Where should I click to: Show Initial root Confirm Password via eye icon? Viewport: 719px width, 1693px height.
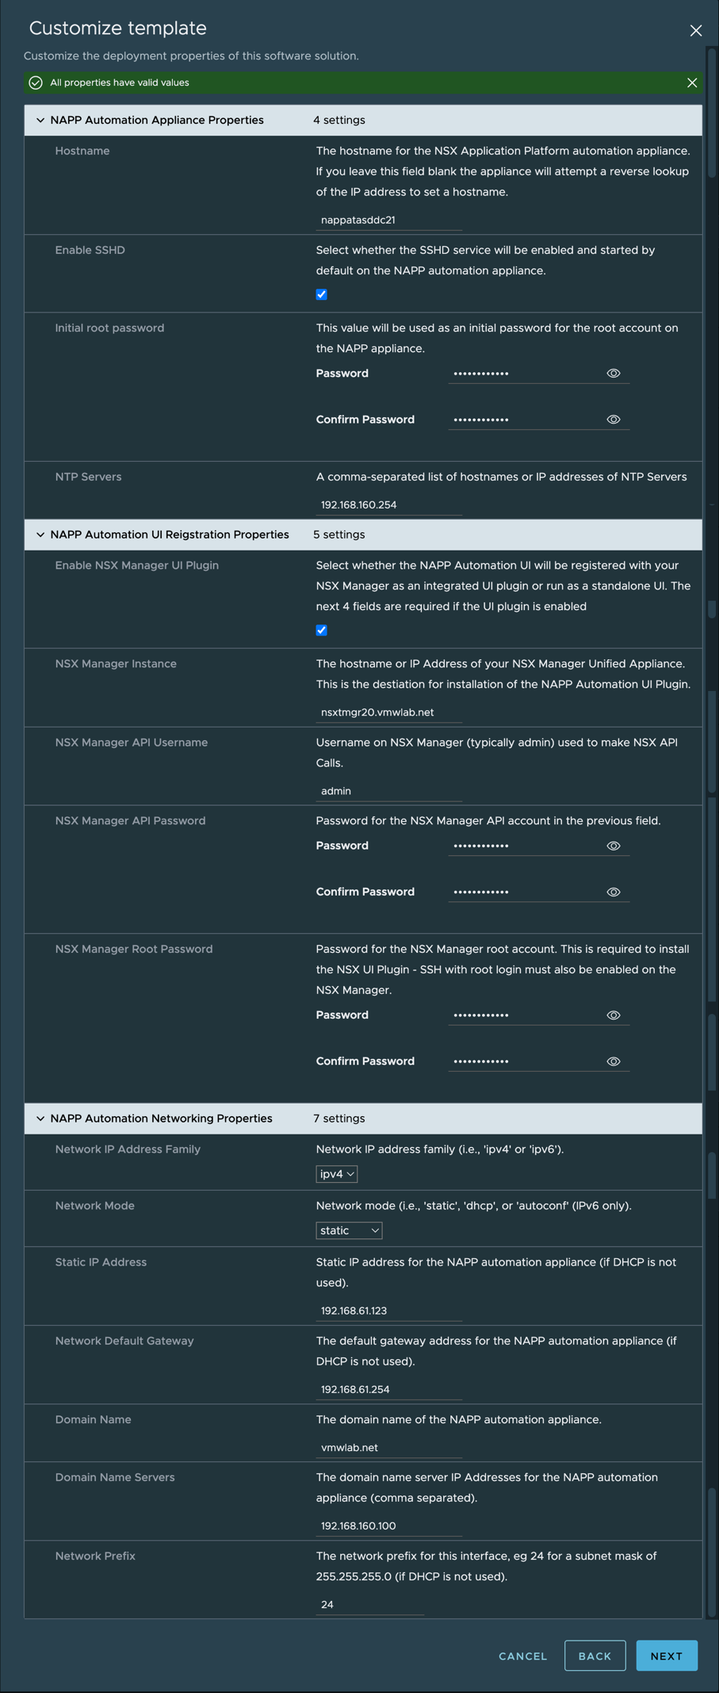[614, 419]
